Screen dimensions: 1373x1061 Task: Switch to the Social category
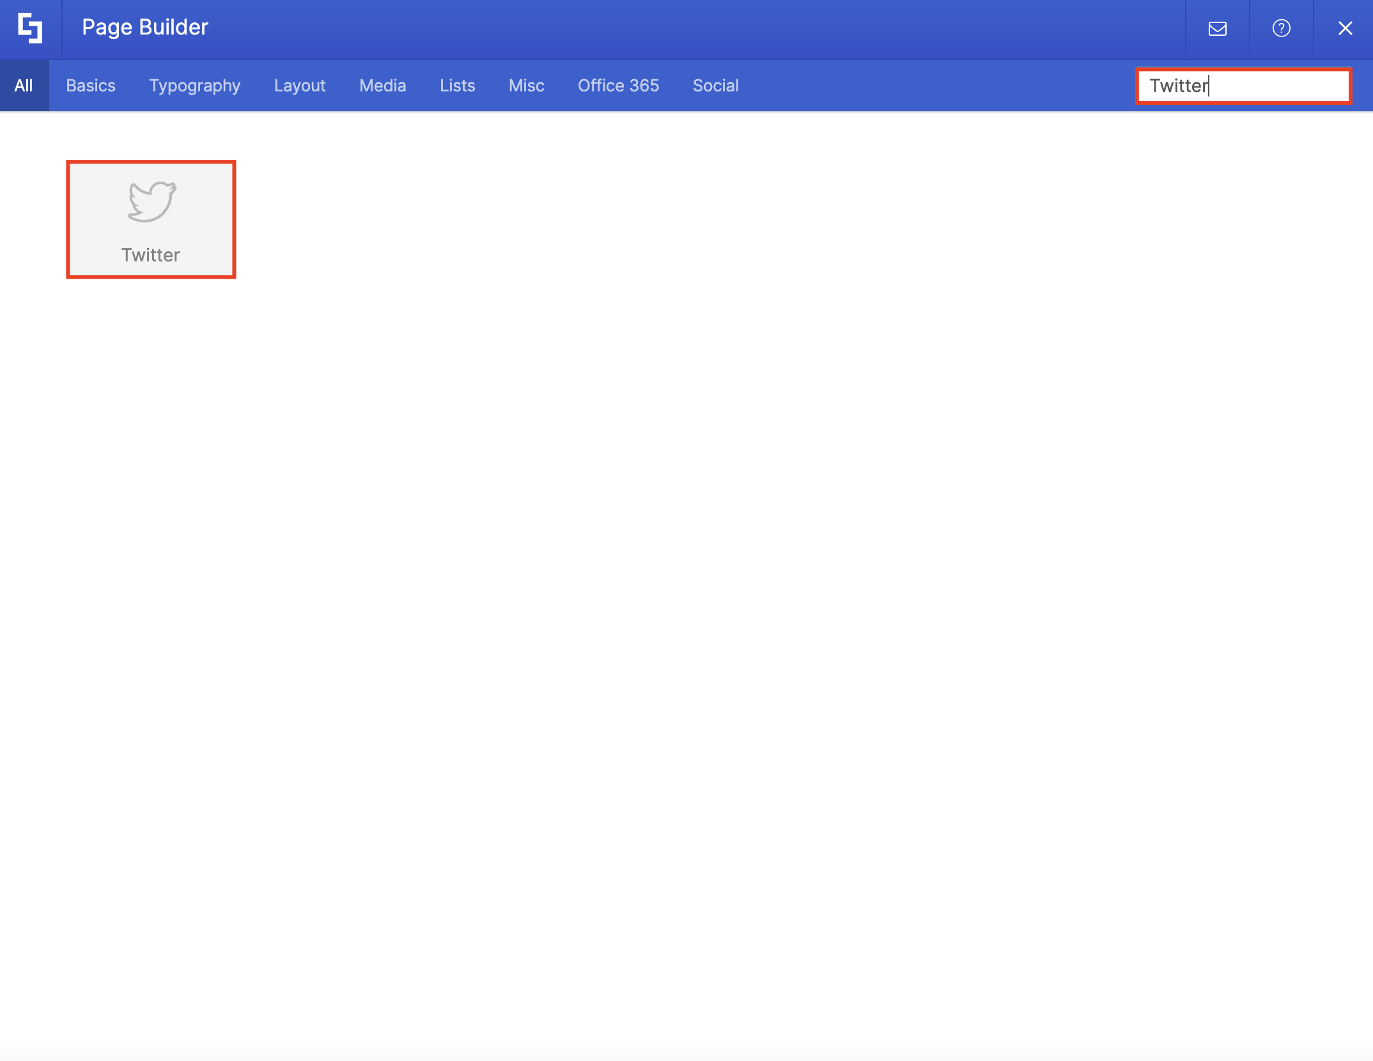coord(715,85)
